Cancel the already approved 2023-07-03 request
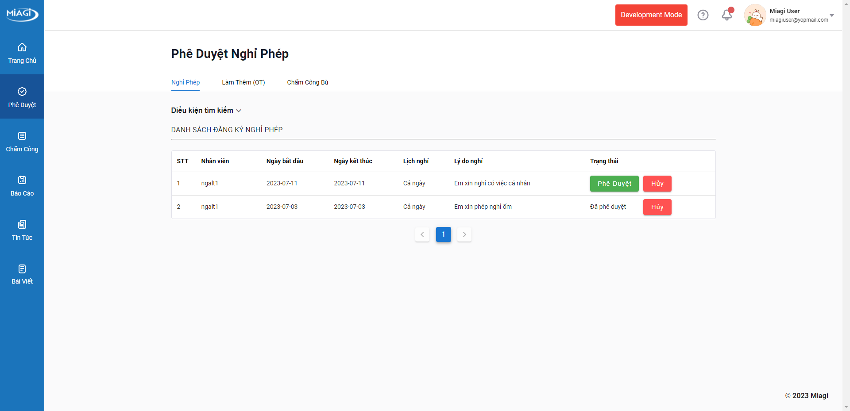This screenshot has width=850, height=411. 657,207
